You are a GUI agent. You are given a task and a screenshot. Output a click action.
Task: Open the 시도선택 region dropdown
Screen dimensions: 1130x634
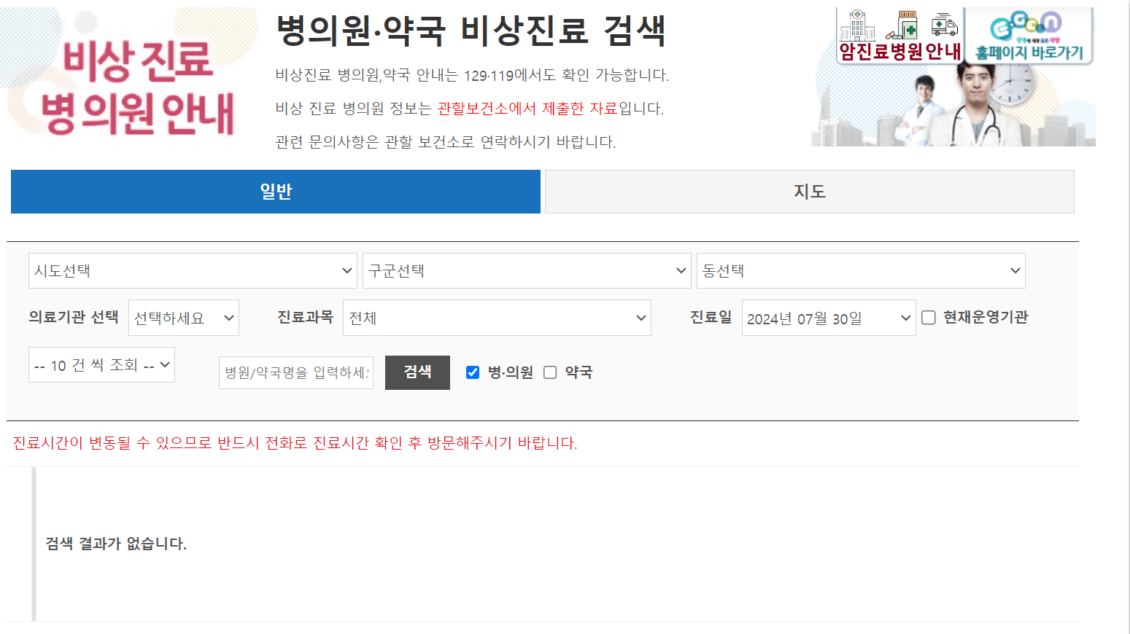[192, 270]
